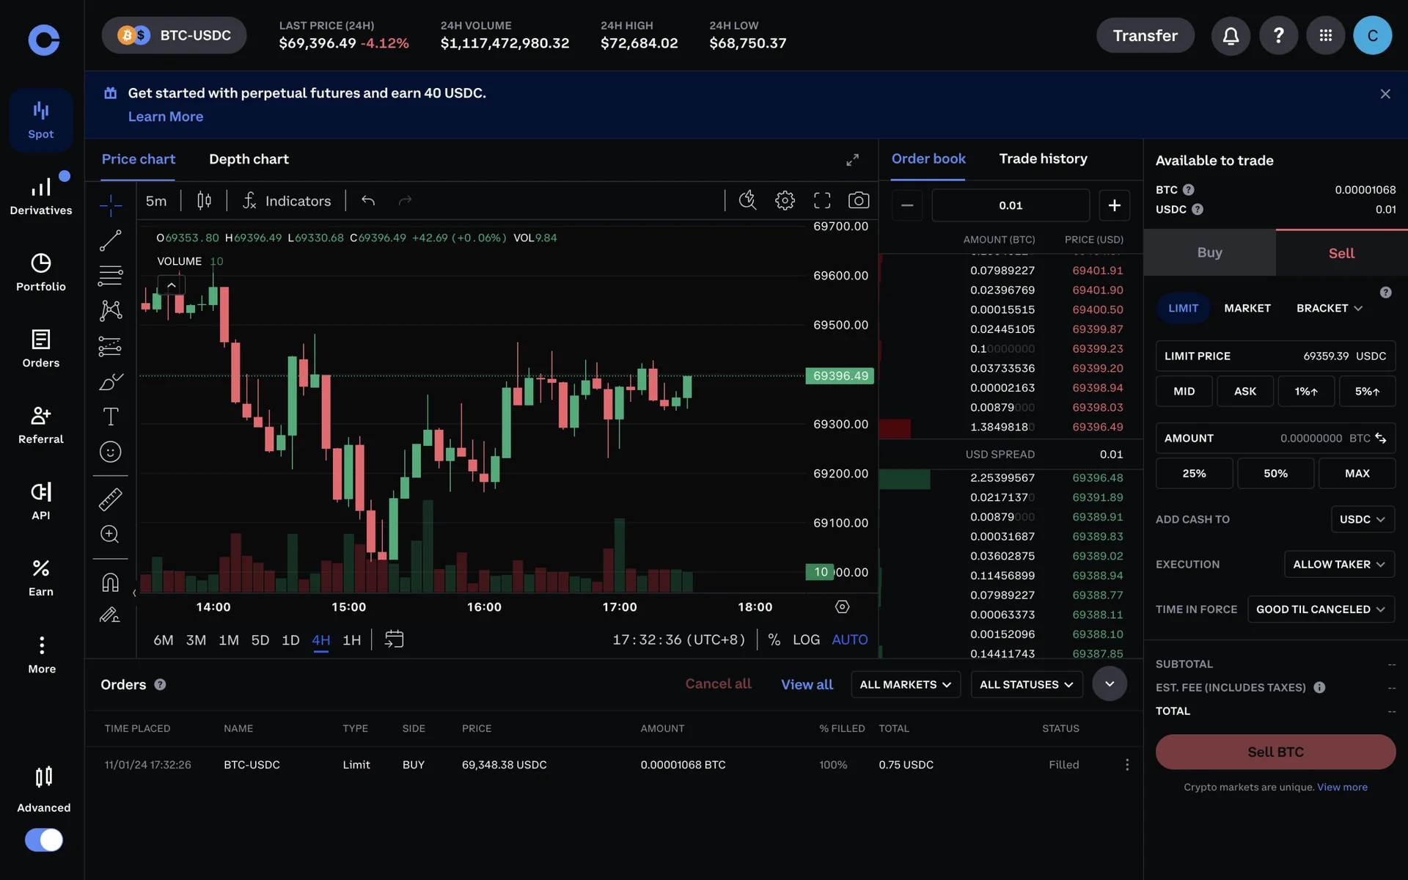1408x880 pixels.
Task: Open the Portfolio sidebar section
Action: click(x=41, y=272)
